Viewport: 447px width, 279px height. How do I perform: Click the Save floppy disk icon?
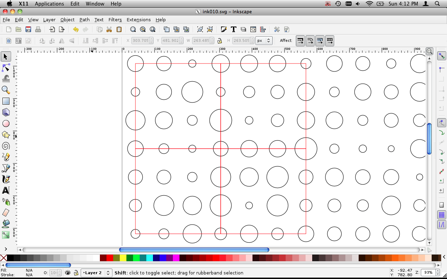click(28, 29)
